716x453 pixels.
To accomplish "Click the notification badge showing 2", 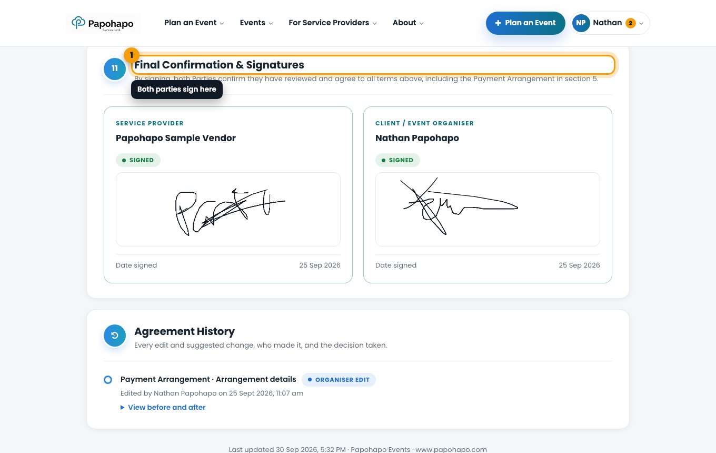I will pos(630,23).
